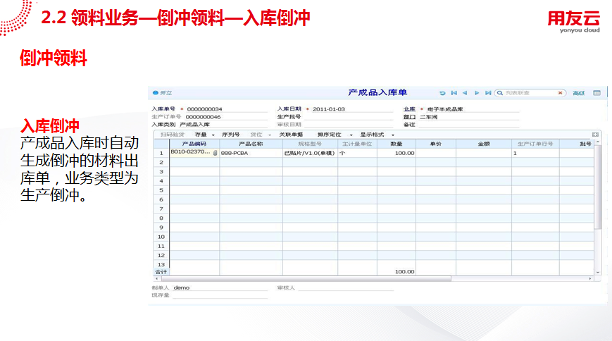Open the 存量 dropdown menu

pyautogui.click(x=213, y=135)
